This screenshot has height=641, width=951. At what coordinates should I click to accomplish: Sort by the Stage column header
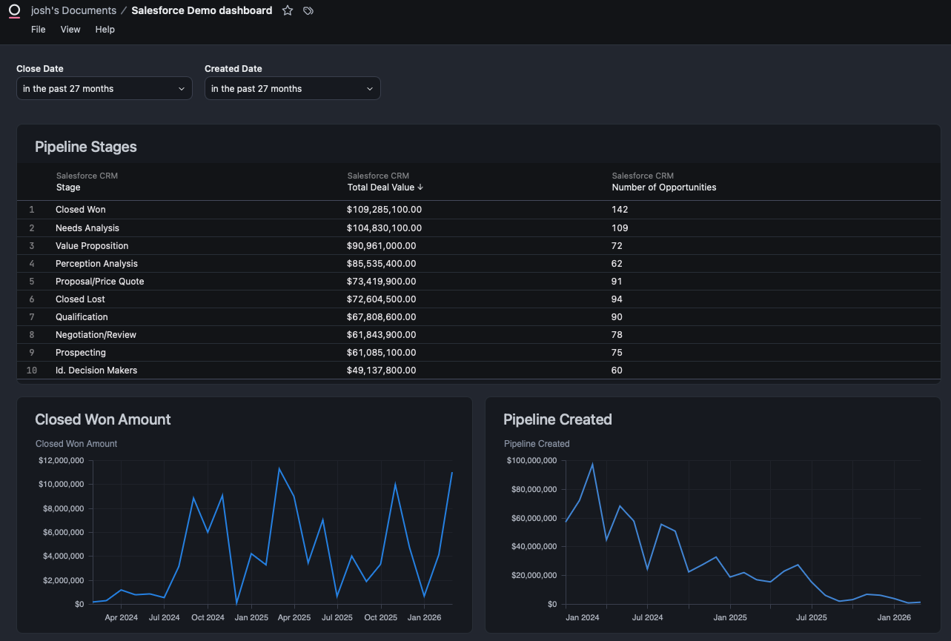point(67,187)
